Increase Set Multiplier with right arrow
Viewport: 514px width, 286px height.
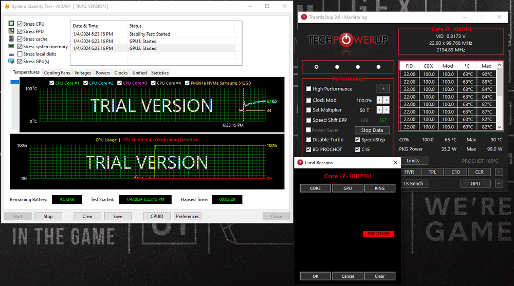point(387,110)
